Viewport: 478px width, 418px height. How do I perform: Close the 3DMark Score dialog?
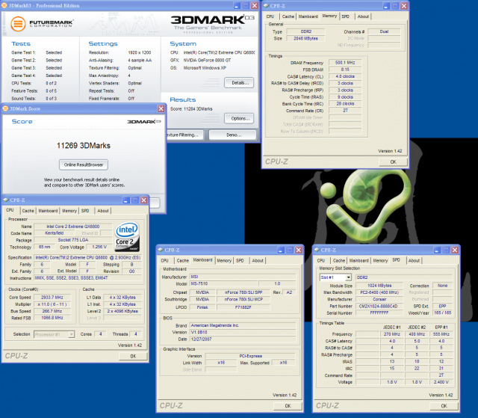pos(161,108)
